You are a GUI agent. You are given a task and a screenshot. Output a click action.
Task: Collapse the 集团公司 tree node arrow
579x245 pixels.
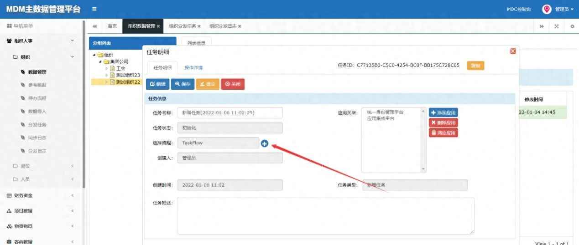coord(100,61)
